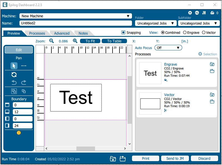This screenshot has width=222, height=165.
Task: Export settings for the Engrave process
Action: 212,71
